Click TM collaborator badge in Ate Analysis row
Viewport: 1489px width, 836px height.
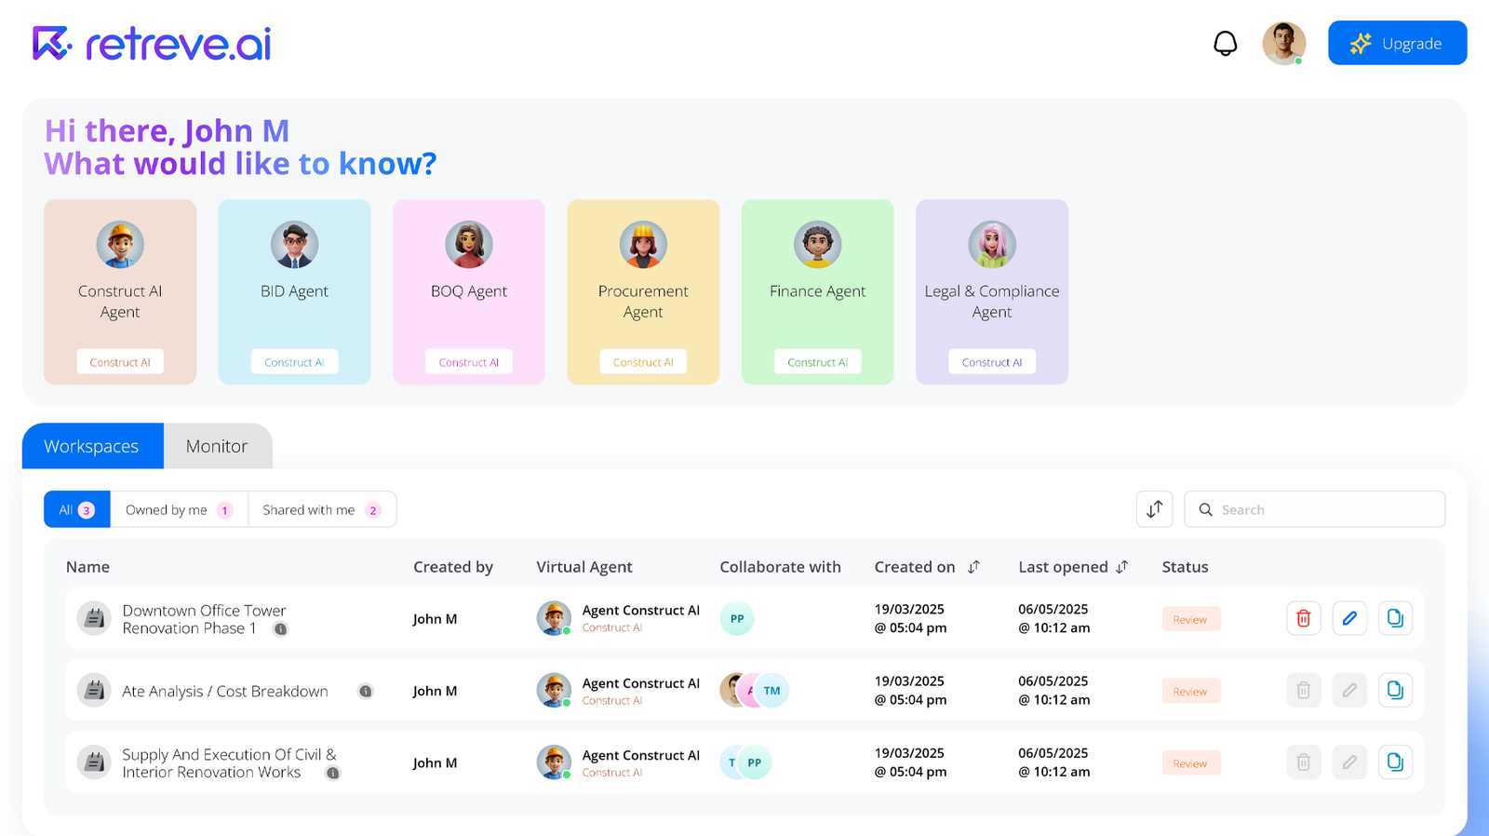[772, 691]
